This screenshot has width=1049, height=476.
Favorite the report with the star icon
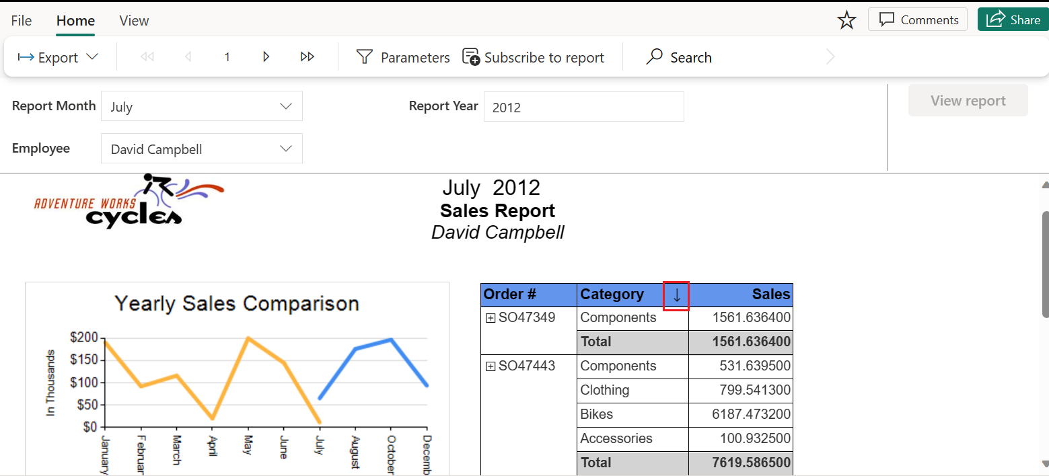[x=846, y=20]
